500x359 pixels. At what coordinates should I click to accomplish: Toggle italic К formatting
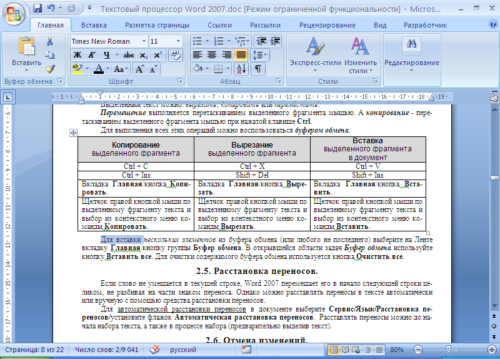tap(92, 55)
